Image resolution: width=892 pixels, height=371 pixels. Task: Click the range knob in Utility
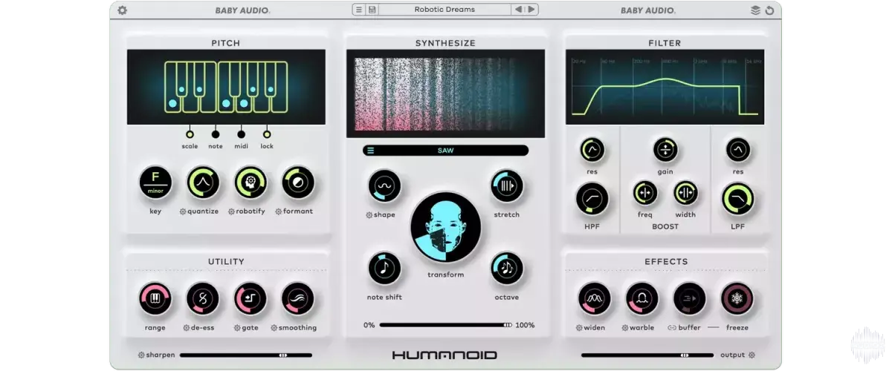point(155,299)
